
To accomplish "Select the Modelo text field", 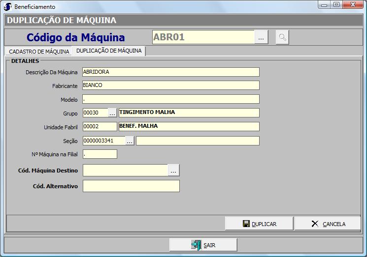I will click(x=170, y=99).
